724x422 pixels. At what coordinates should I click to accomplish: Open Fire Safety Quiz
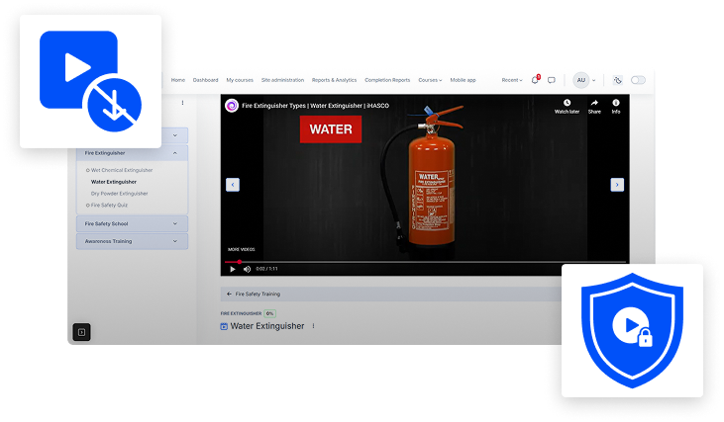(109, 205)
